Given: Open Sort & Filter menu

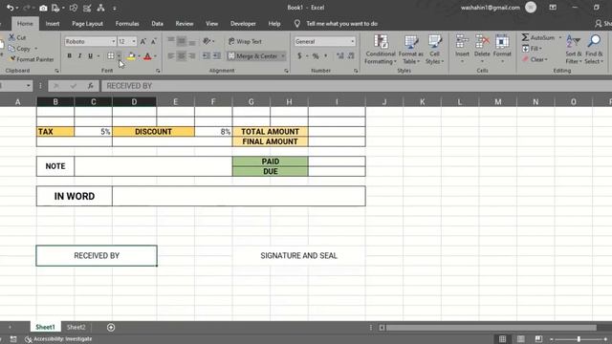Looking at the screenshot, I should pos(574,50).
